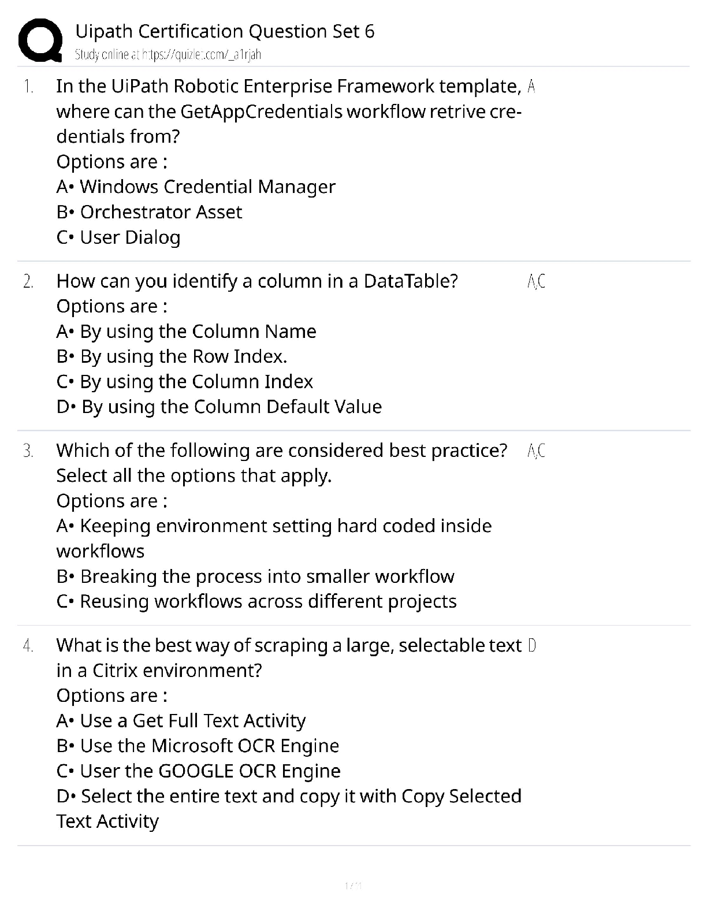The height and width of the screenshot is (915, 707).
Task: Click the page number at the bottom
Action: [353, 886]
